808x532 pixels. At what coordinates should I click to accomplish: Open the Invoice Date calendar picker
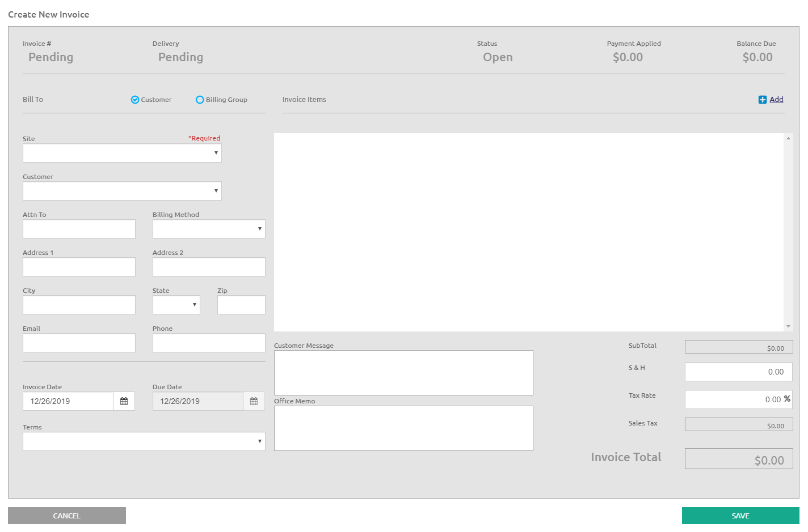coord(124,401)
